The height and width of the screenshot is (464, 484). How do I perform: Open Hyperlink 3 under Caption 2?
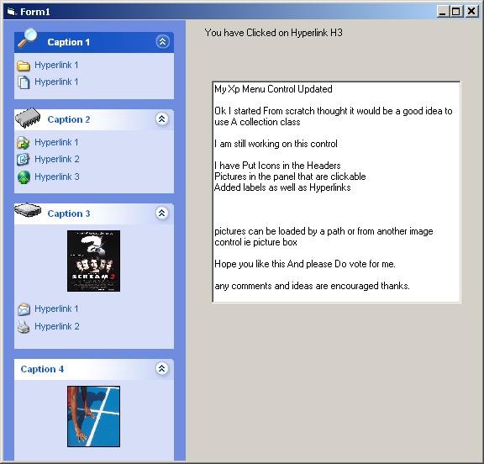pyautogui.click(x=57, y=177)
